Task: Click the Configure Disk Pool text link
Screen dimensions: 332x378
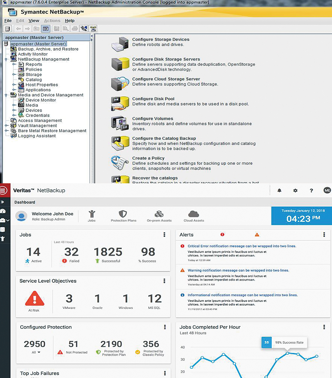Action: pos(153,99)
